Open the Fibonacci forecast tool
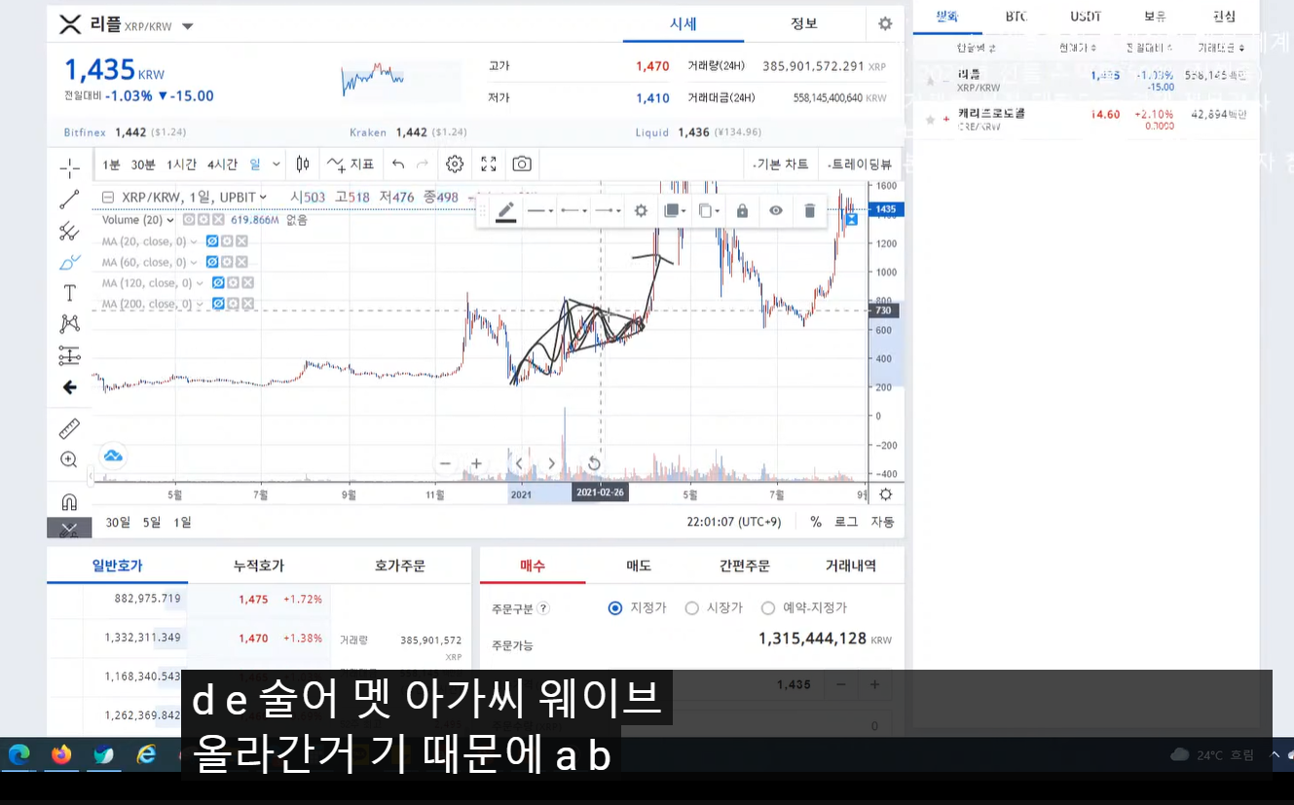Screen dimensions: 1294x805 [x=69, y=355]
